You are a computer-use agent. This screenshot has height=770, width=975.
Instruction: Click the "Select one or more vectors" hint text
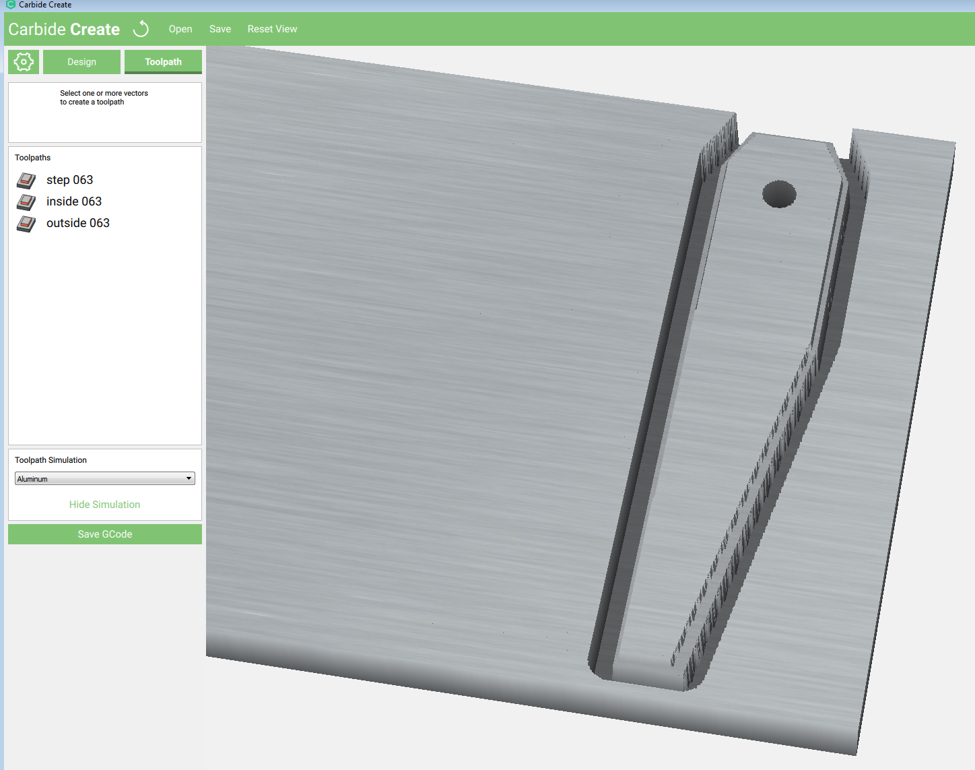[104, 98]
